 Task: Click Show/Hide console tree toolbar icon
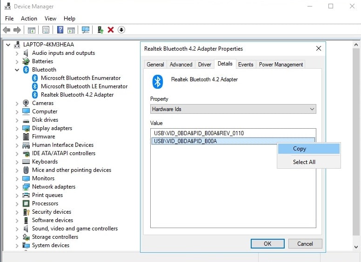click(x=32, y=30)
